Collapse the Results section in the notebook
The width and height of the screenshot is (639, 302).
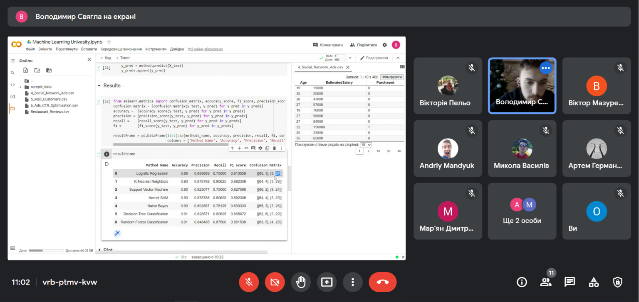(99, 85)
